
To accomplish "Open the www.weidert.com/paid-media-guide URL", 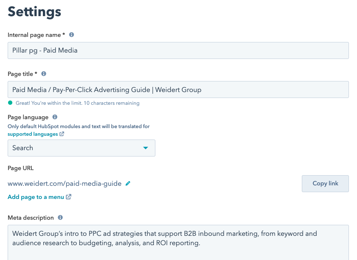I will (64, 184).
